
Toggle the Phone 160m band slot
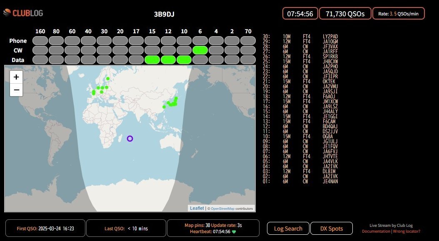[x=40, y=40]
